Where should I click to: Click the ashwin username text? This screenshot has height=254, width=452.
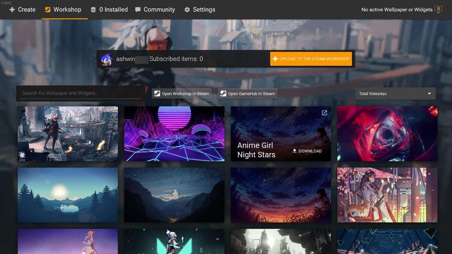[125, 59]
